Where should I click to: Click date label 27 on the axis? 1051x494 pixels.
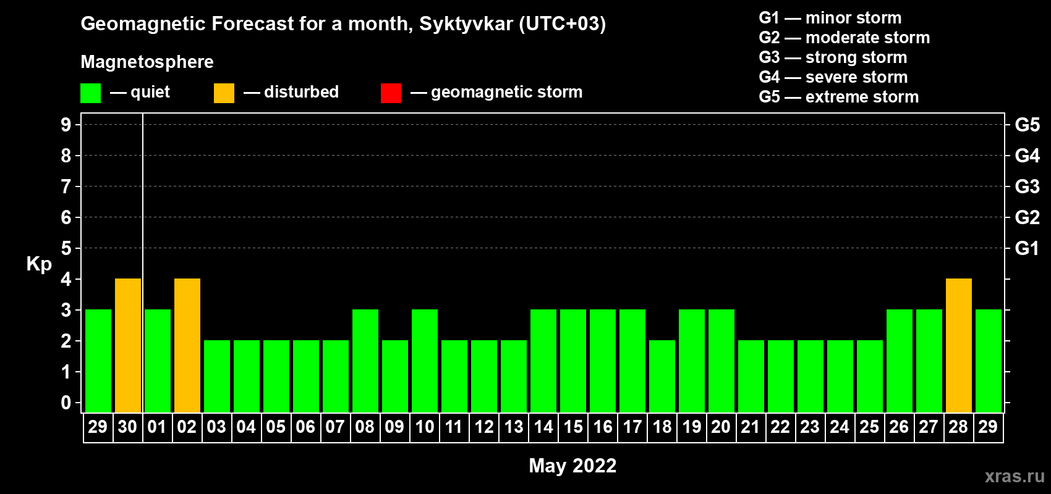(x=929, y=427)
